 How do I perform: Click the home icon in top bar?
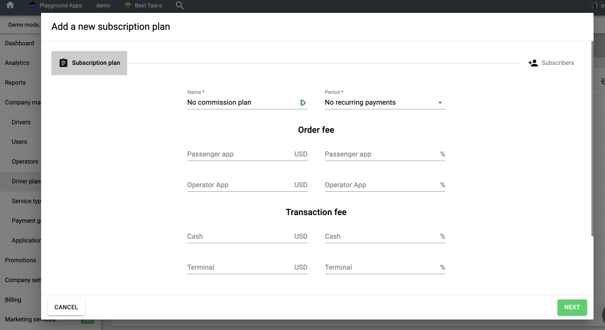[x=10, y=6]
